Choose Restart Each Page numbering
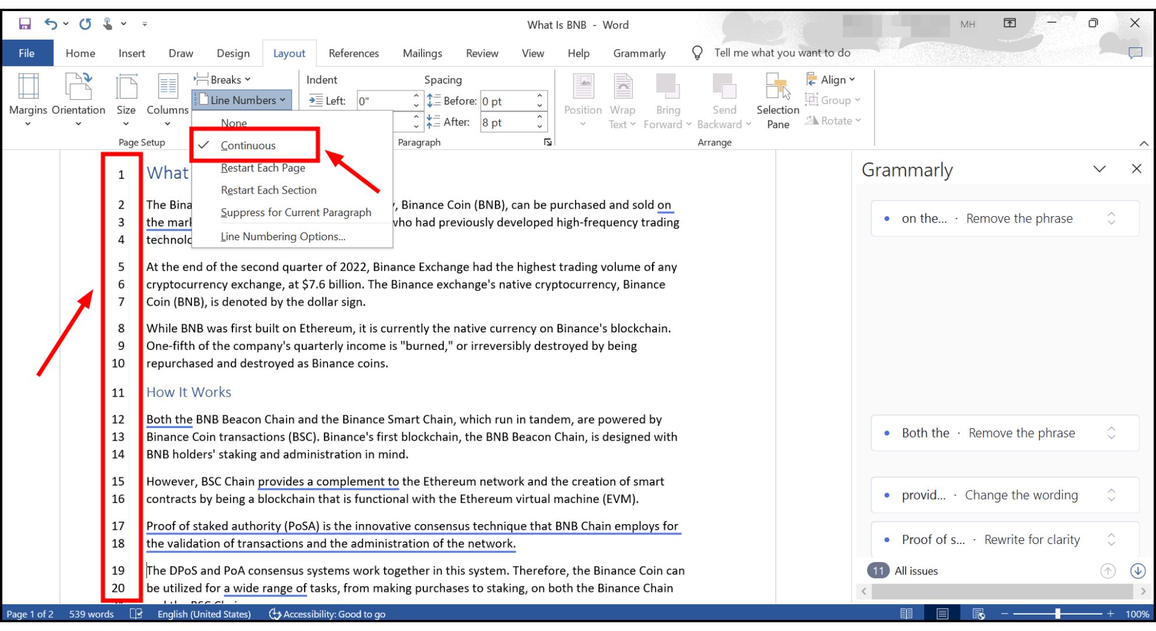The width and height of the screenshot is (1156, 631). pos(263,168)
